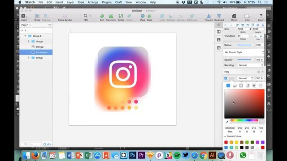This screenshot has height=161, width=287.
Task: Collapse the artboard 1 disclosure triangle
Action: tap(22, 30)
